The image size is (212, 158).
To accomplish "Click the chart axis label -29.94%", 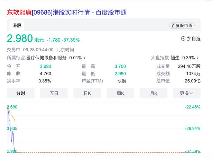I will click(193, 129).
